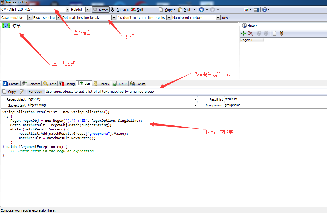This screenshot has height=213, width=327.
Task: Click the Group name input field
Action: pyautogui.click(x=275, y=105)
